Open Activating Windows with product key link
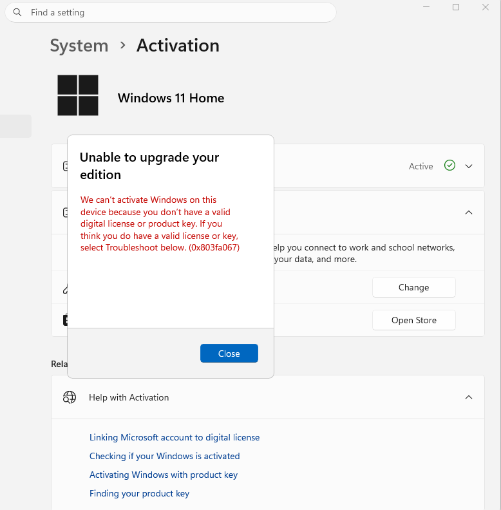Image resolution: width=501 pixels, height=510 pixels. coord(164,475)
